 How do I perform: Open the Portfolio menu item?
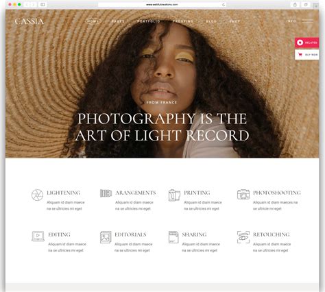coord(149,21)
